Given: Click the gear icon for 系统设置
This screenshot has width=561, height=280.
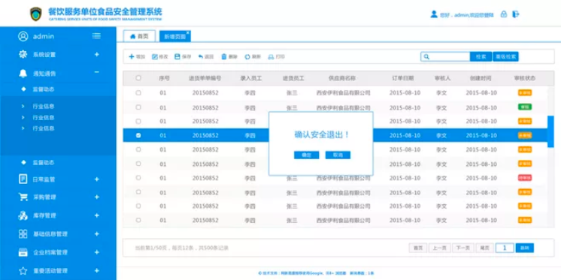Looking at the screenshot, I should pos(23,55).
